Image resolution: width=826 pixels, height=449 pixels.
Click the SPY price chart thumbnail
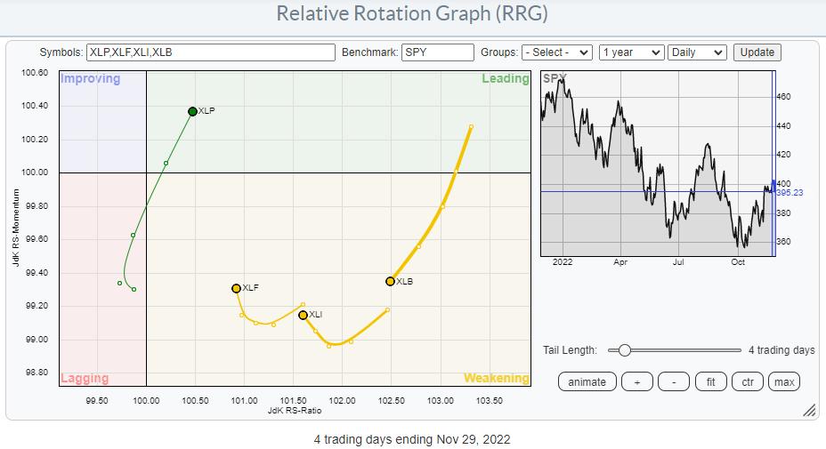point(655,164)
